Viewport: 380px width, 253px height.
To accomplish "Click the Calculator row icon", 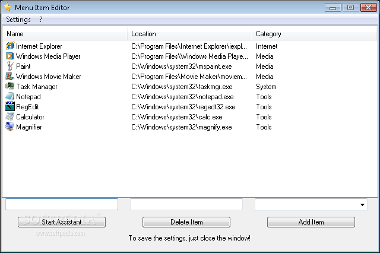I will [x=10, y=117].
